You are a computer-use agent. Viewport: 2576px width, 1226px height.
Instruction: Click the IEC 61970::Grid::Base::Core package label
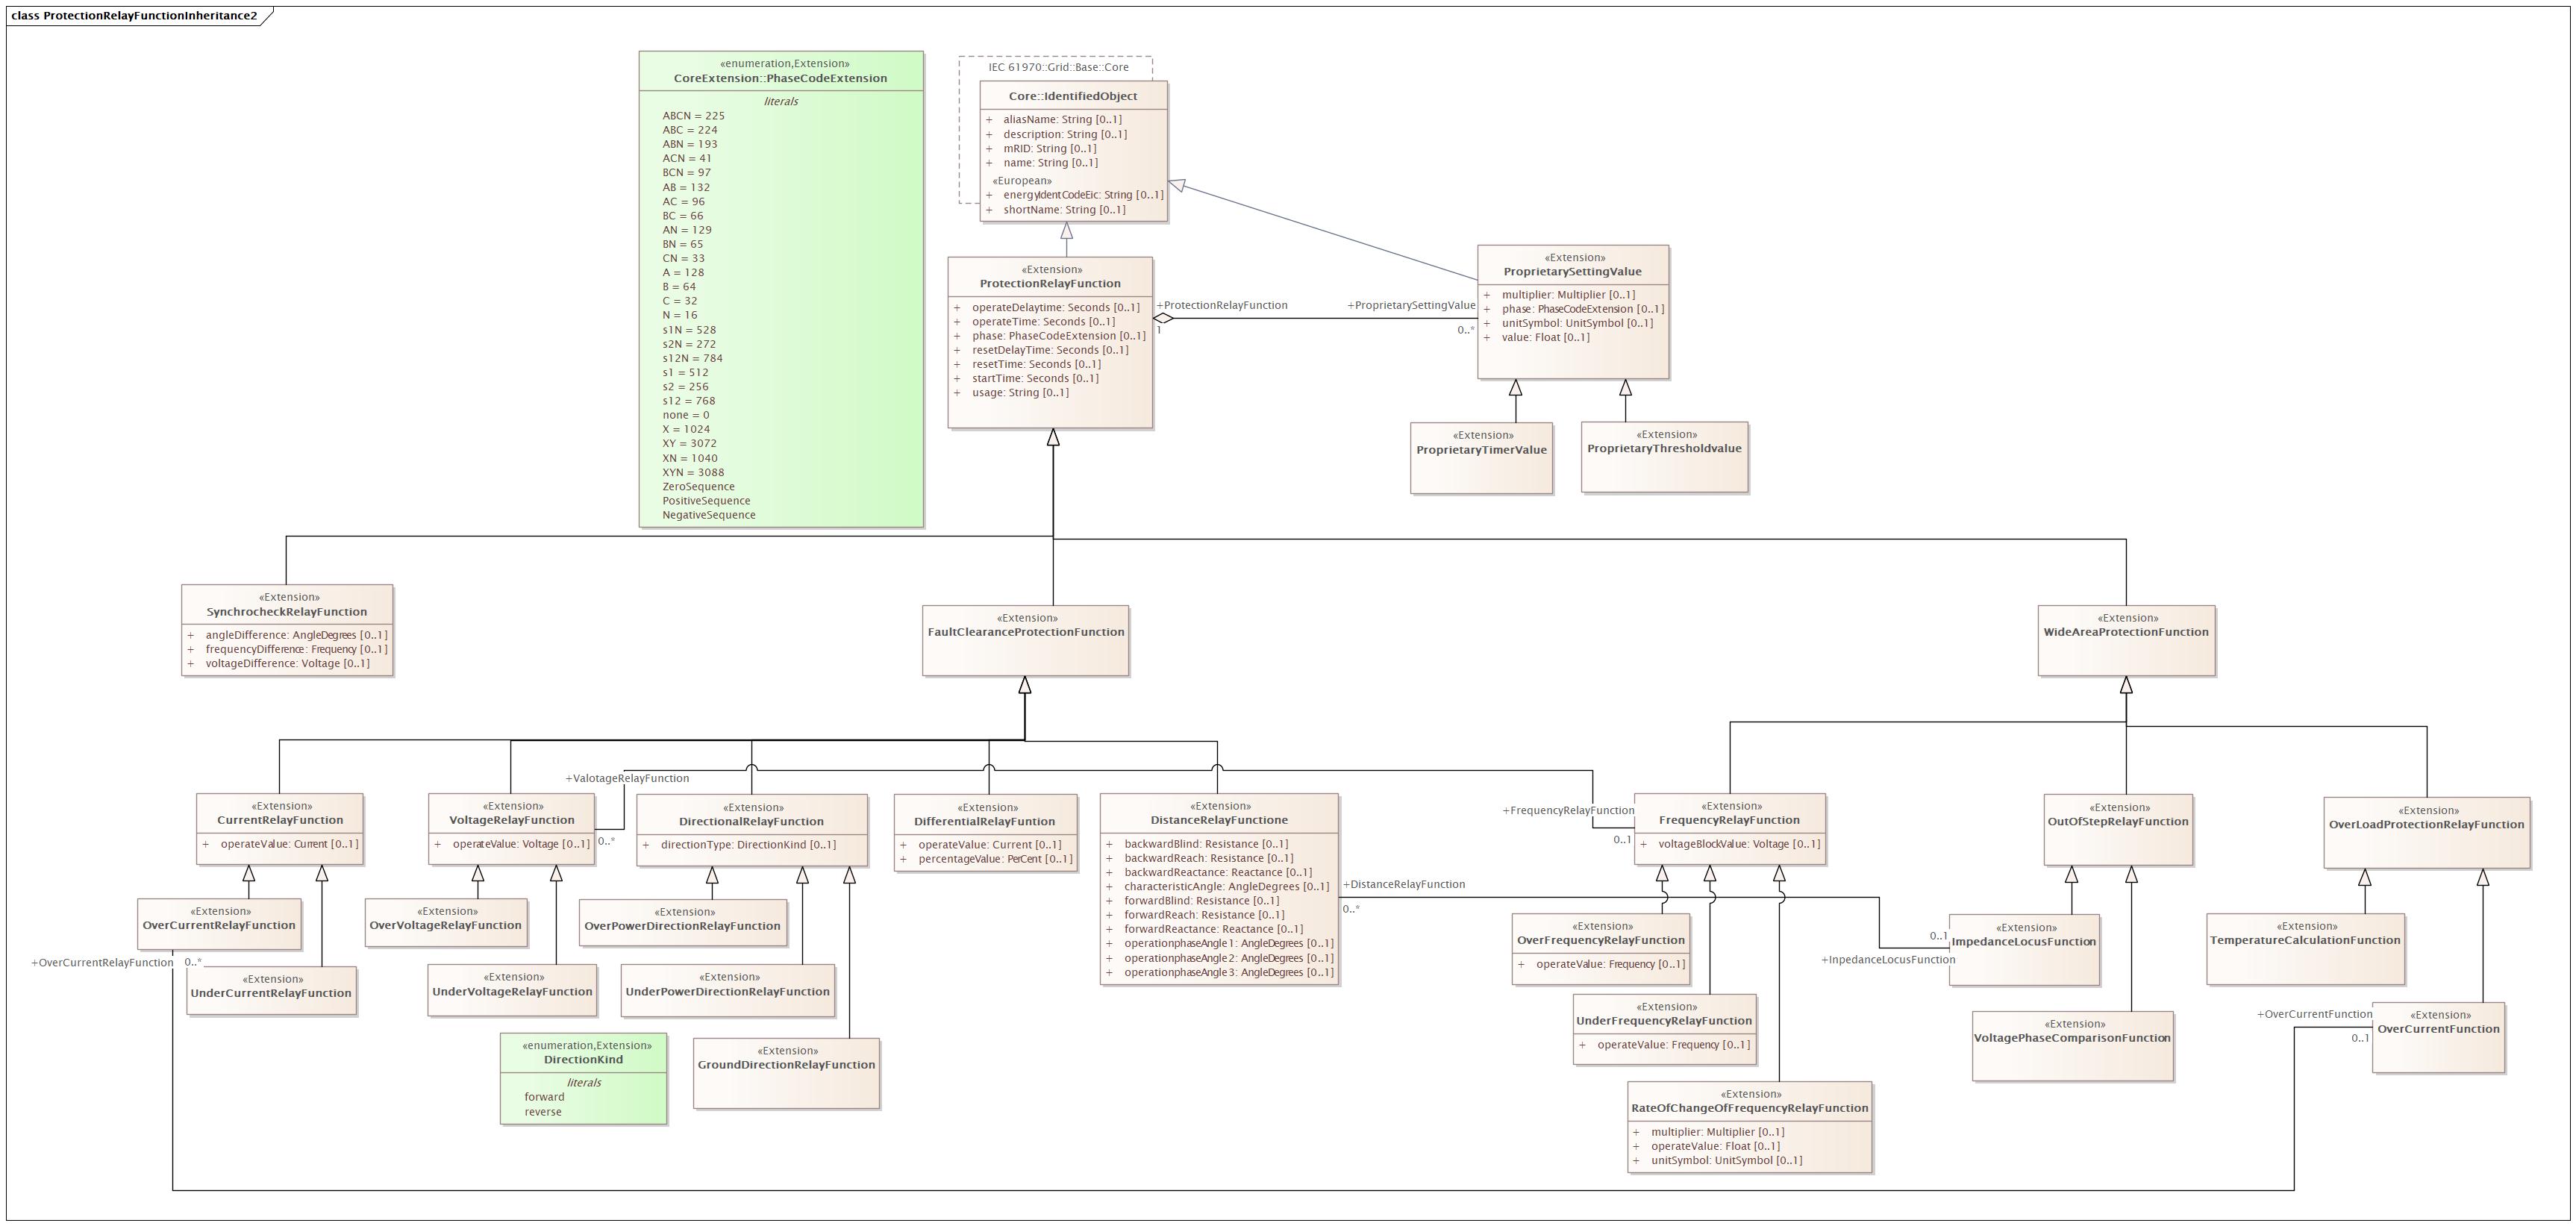(1059, 68)
